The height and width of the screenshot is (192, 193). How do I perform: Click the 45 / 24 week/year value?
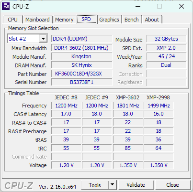pos(166,56)
